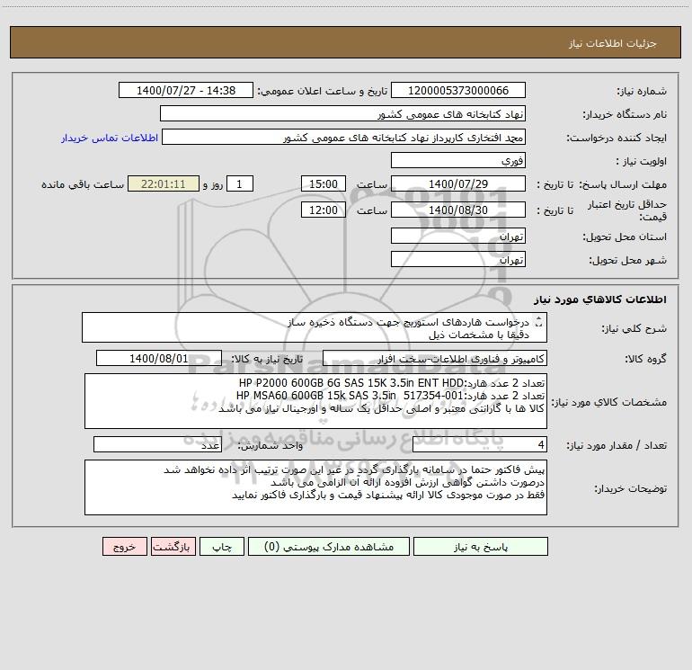Image resolution: width=692 pixels, height=670 pixels.
Task: Click the حداقل تاریخ اعتبار قیمت label
Action: (x=627, y=210)
